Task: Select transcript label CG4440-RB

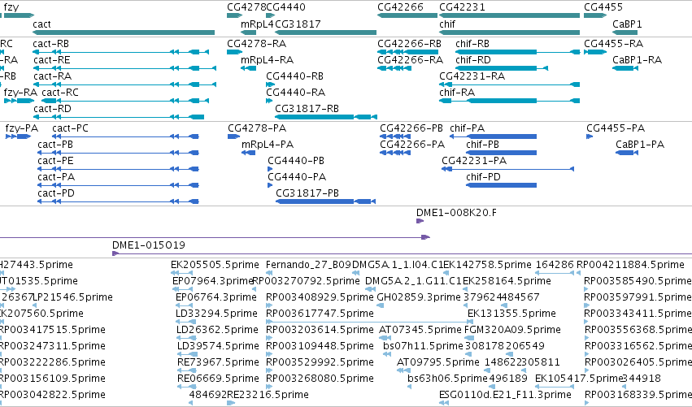Action: tap(295, 76)
